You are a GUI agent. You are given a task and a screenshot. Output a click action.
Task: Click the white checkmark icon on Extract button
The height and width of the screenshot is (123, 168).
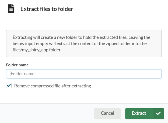click(158, 113)
